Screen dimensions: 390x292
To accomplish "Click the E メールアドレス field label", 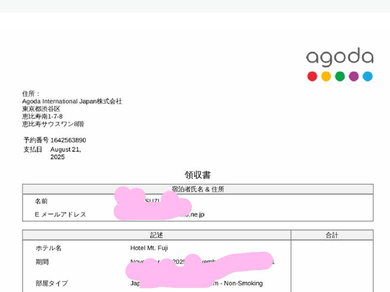I will (60, 215).
